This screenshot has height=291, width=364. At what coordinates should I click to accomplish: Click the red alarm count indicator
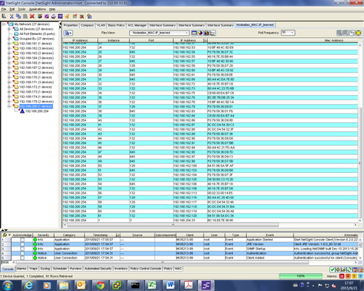(342, 276)
